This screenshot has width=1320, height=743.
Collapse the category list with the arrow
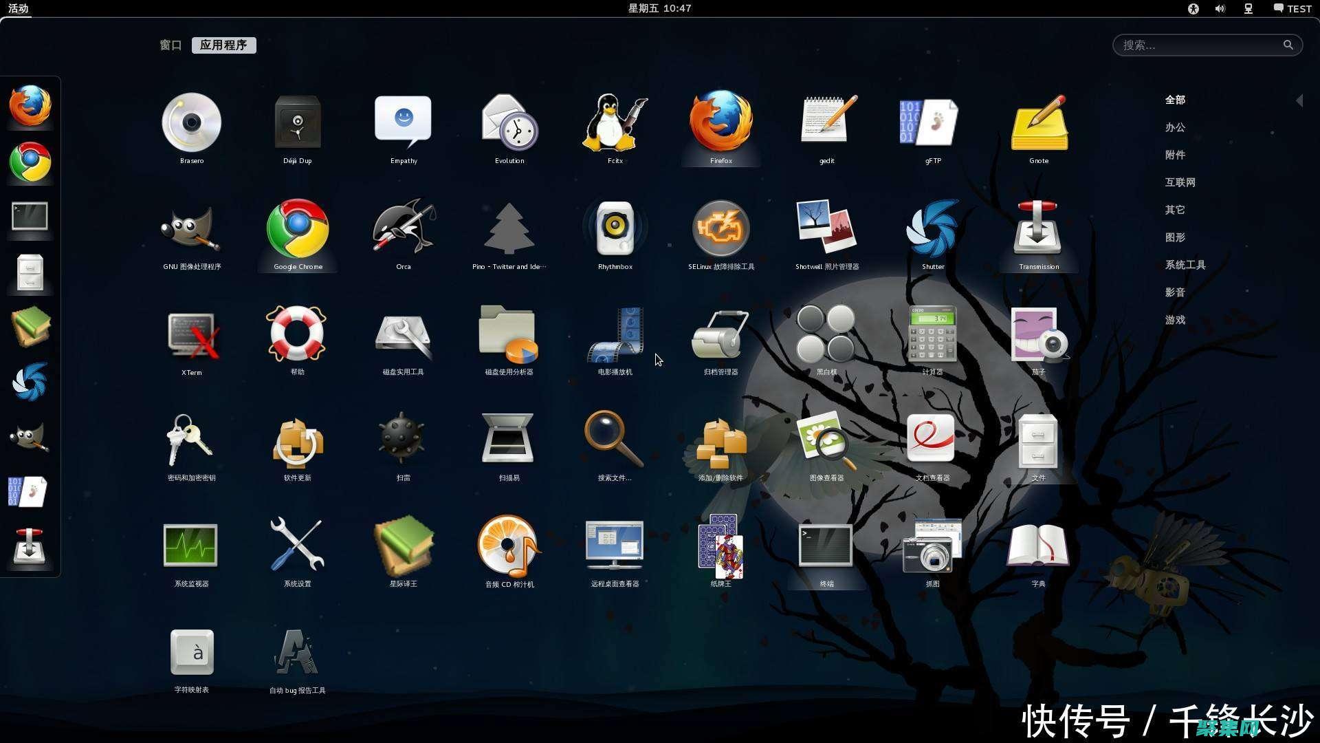point(1301,100)
